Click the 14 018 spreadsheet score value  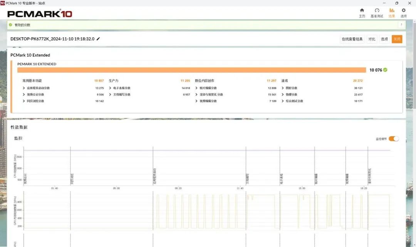coord(186,88)
